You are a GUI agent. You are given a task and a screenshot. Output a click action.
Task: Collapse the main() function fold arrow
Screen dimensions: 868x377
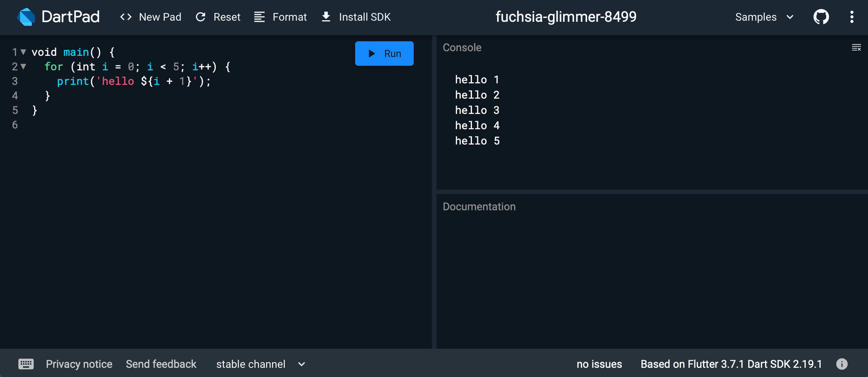tap(23, 52)
